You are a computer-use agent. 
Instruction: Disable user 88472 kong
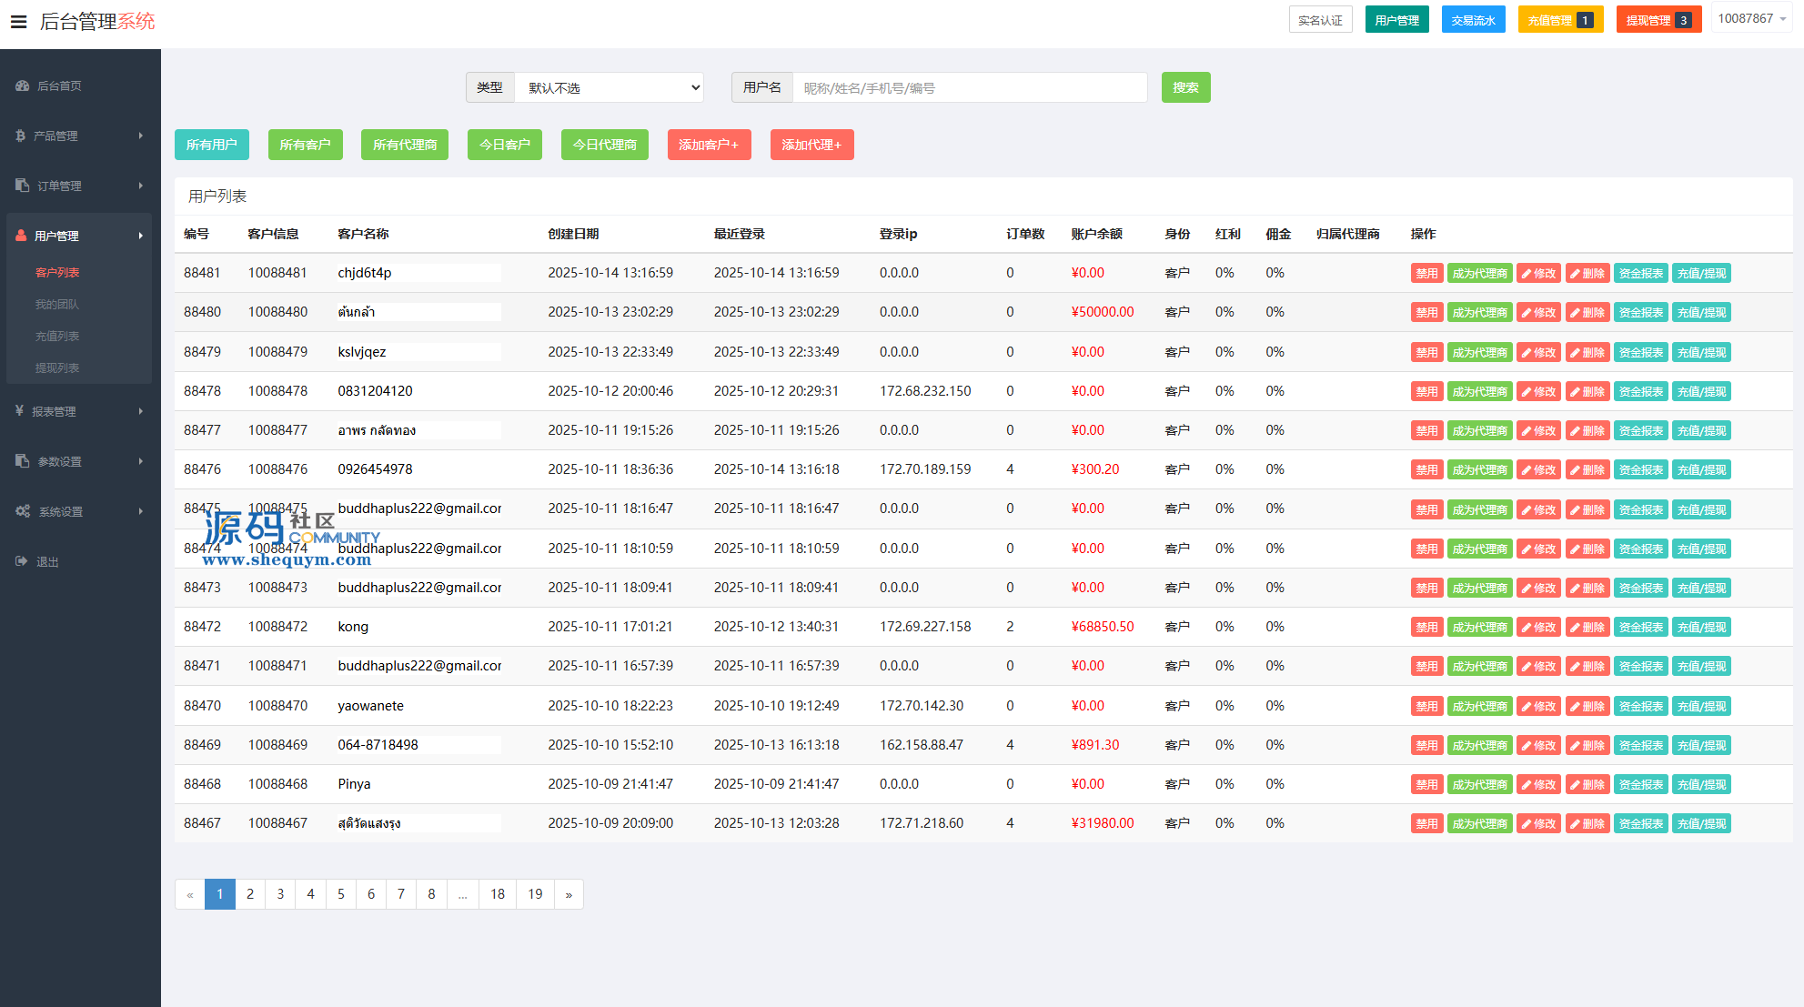(1426, 627)
